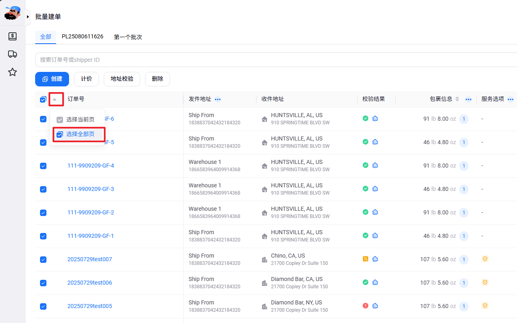Uncheck the 111-9909209-GF-2 row checkbox
This screenshot has width=517, height=323.
[x=43, y=213]
